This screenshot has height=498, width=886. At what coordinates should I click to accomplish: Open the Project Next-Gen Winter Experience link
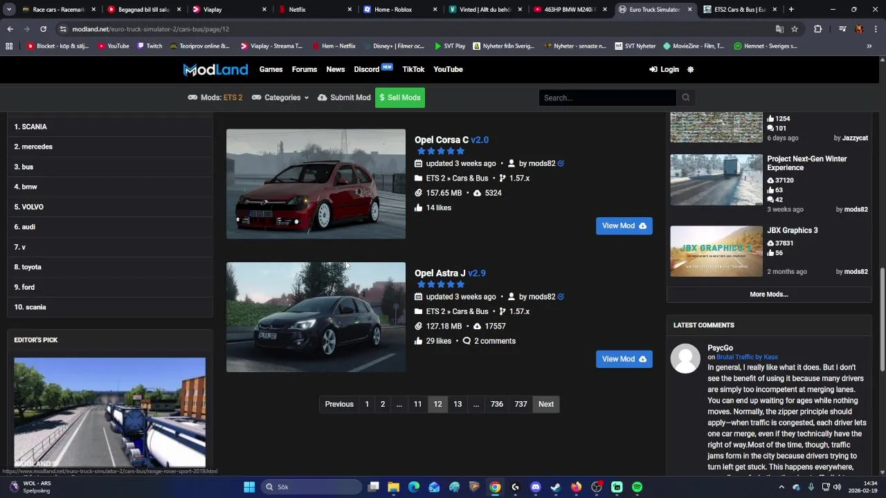click(x=807, y=163)
